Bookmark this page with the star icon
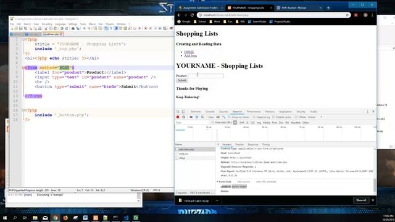Viewport: 395px width, 222px height. [x=347, y=15]
